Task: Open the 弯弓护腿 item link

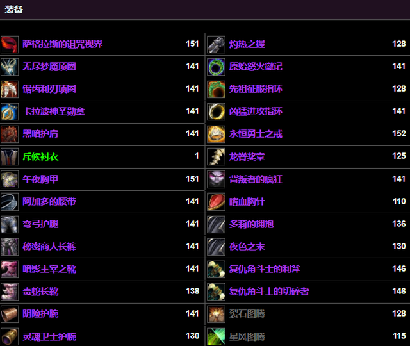Action: 40,224
